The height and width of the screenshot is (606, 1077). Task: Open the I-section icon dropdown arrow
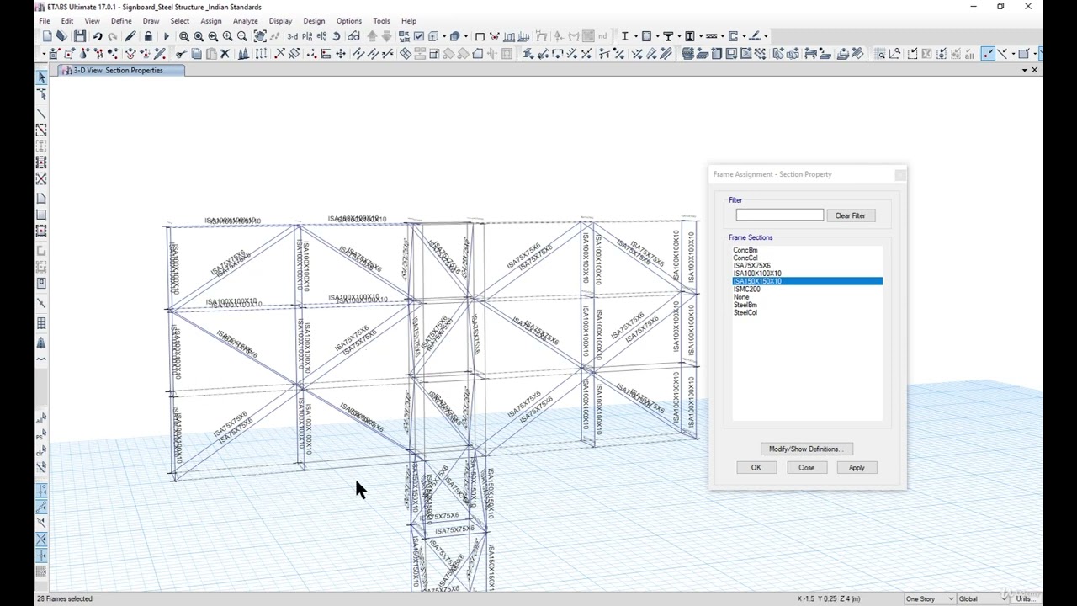(635, 36)
